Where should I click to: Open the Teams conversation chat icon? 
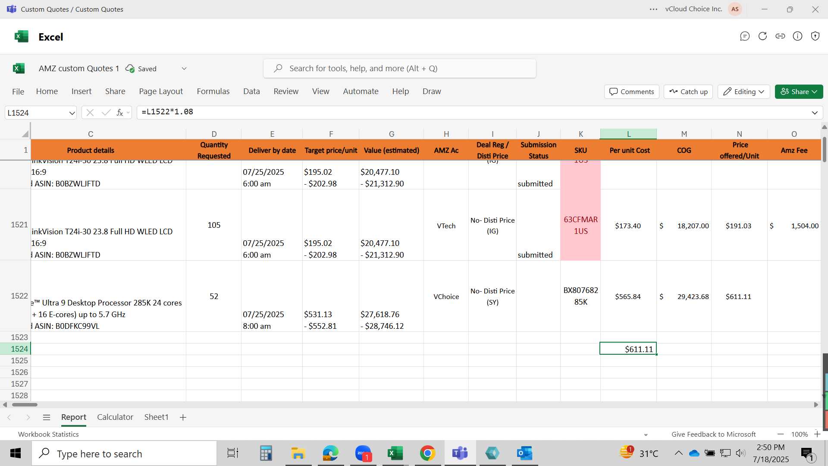tap(745, 36)
